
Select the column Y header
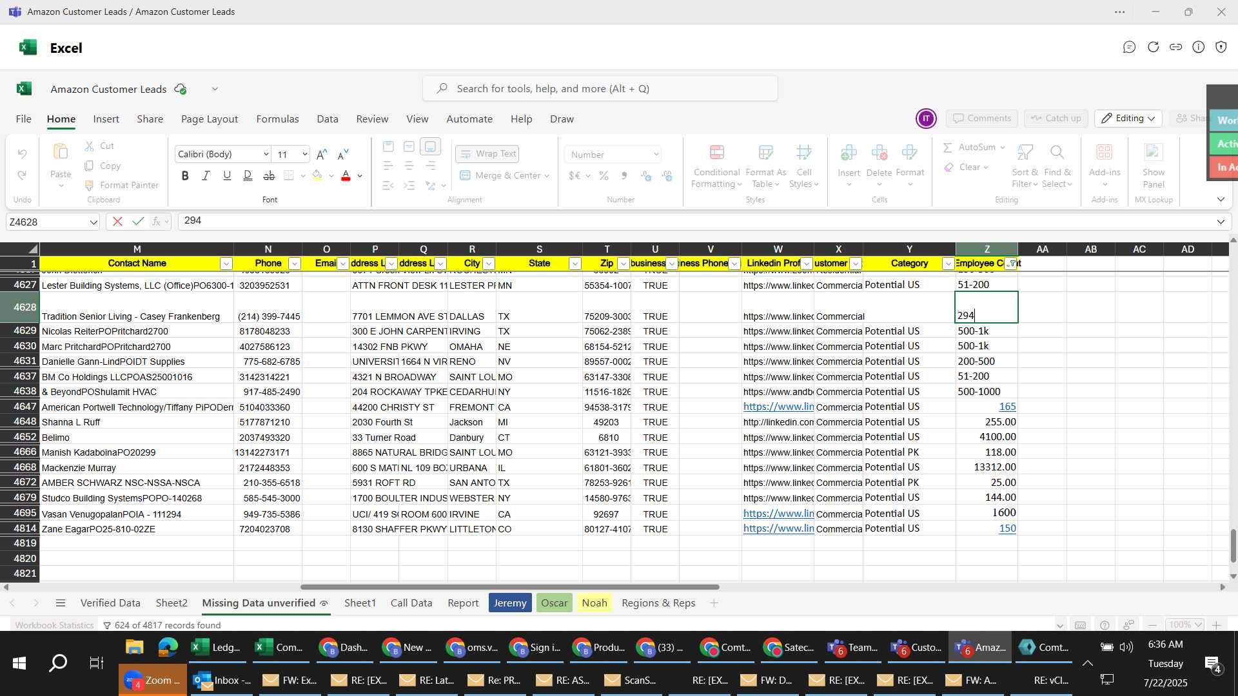(x=909, y=249)
